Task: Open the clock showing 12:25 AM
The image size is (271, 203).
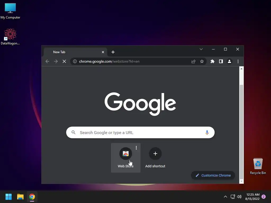Action: 252,197
